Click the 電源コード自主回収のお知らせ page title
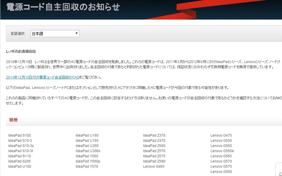The height and width of the screenshot is (176, 282). pyautogui.click(x=63, y=7)
